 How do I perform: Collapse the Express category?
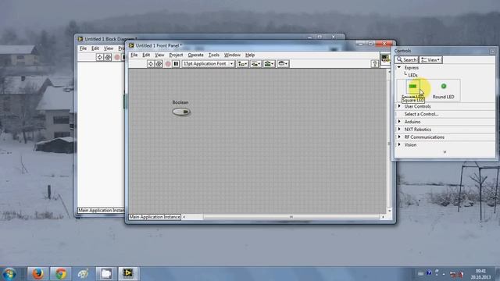click(399, 68)
